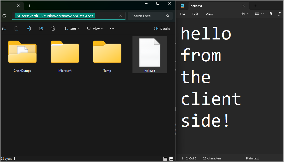Click Ln 2, Col 5 in status bar
284x162 pixels.
click(x=189, y=158)
